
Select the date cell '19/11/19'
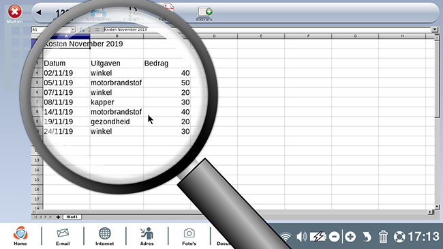coord(66,121)
